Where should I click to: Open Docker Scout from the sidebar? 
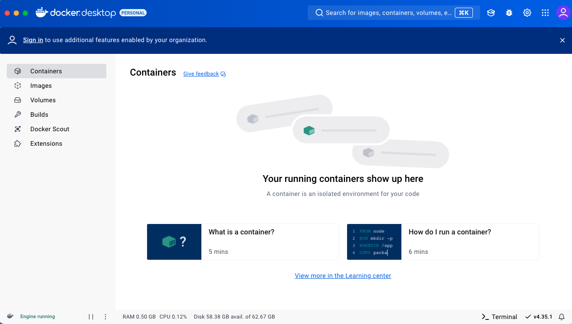[50, 129]
